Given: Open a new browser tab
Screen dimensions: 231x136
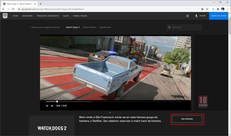Looking at the screenshot, I should coord(41,4).
